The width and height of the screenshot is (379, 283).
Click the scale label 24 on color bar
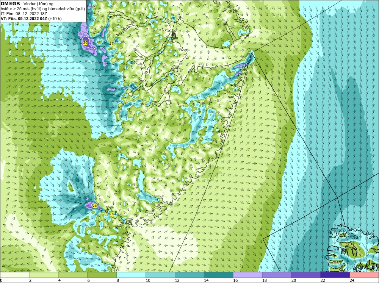[352, 280]
